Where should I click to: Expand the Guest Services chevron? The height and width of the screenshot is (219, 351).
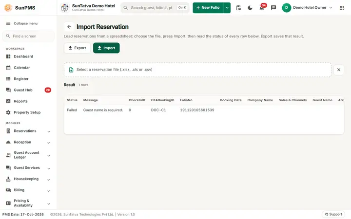tap(49, 168)
